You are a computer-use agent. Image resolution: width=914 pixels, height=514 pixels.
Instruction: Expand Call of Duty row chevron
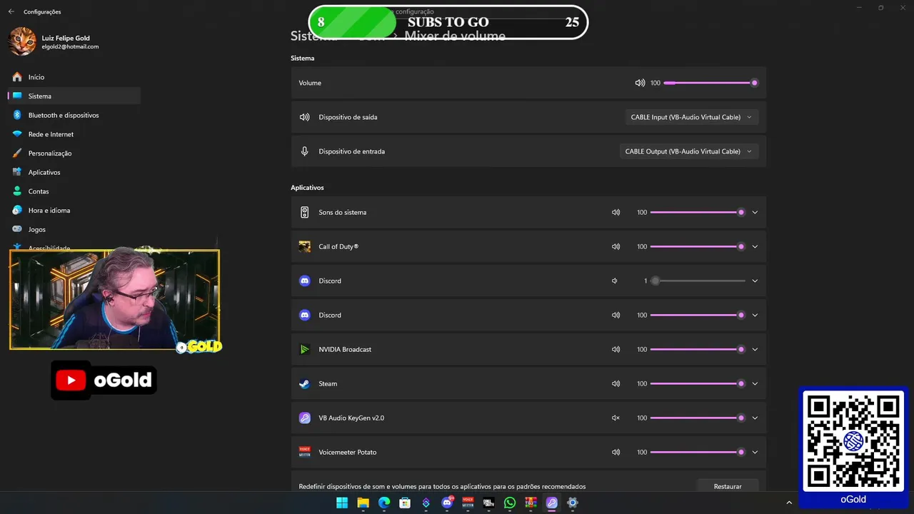(x=755, y=246)
